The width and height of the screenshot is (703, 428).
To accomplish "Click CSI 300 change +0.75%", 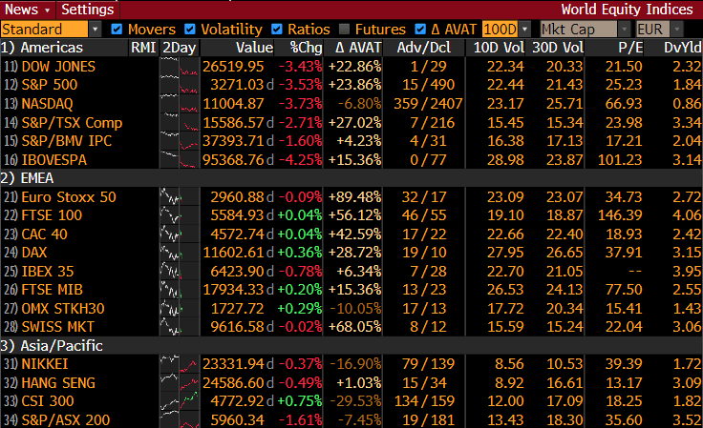I will pyautogui.click(x=300, y=401).
